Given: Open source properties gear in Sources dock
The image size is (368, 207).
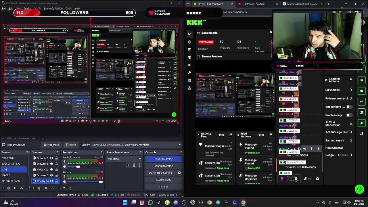Looking at the screenshot, I should tap(45, 188).
